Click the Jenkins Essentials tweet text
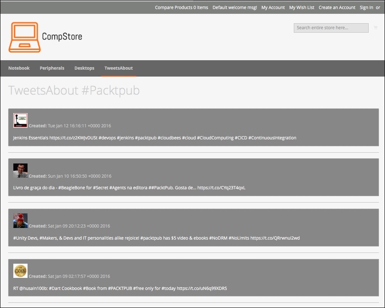The width and height of the screenshot is (385, 308). [155, 138]
